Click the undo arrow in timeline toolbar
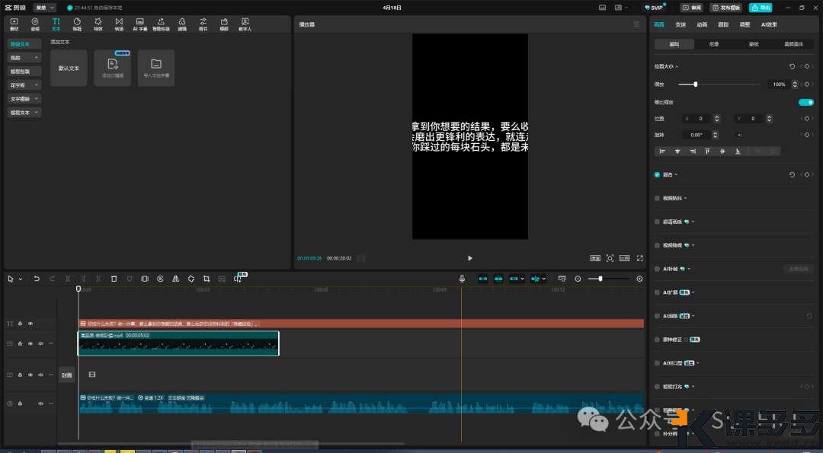The width and height of the screenshot is (823, 453). tap(37, 279)
